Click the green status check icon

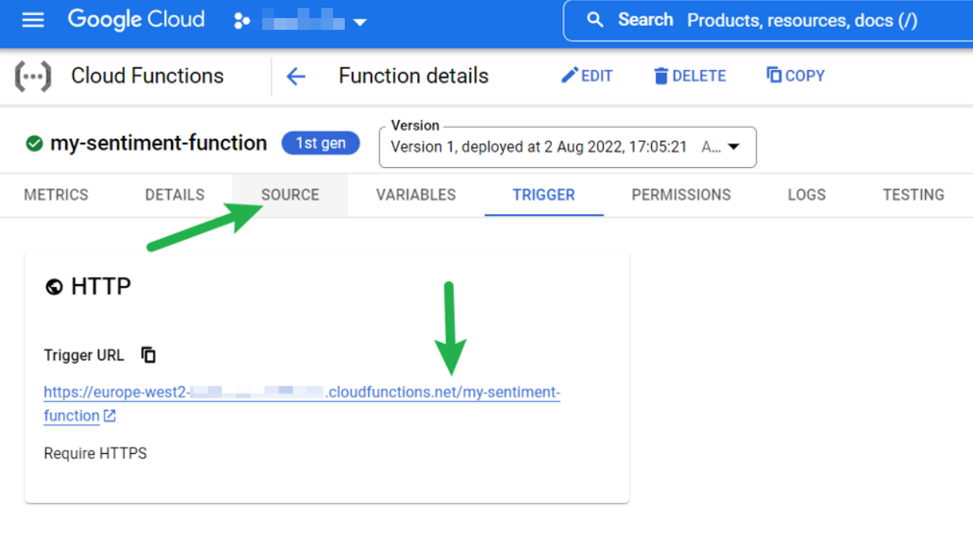[34, 144]
